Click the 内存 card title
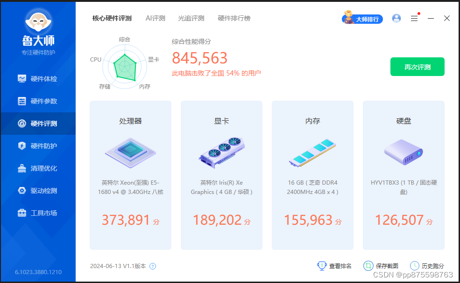This screenshot has height=283, width=460. [312, 121]
